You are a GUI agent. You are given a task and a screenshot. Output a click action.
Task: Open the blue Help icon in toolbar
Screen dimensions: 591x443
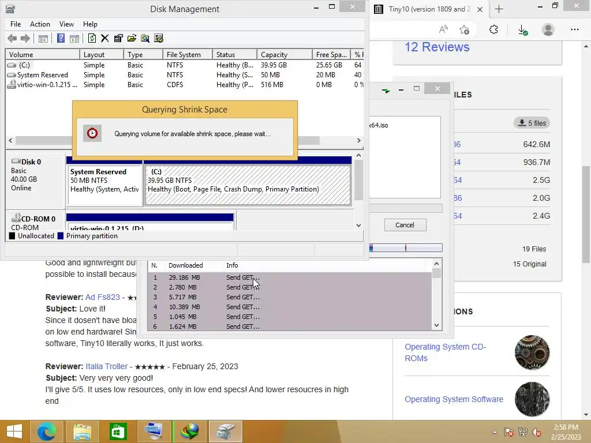tap(61, 38)
